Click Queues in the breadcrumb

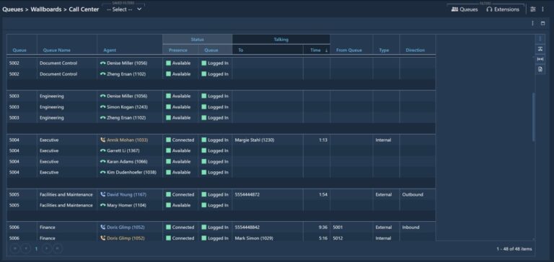pyautogui.click(x=12, y=9)
